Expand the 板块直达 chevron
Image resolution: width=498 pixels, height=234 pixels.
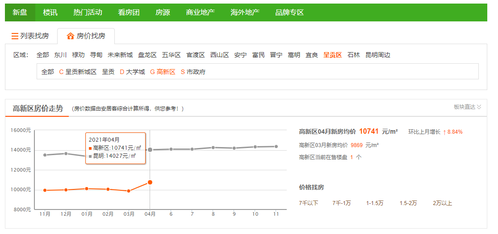479,107
